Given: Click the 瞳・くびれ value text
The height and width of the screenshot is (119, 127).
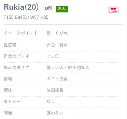Looking at the screenshot, I should coord(57,33).
